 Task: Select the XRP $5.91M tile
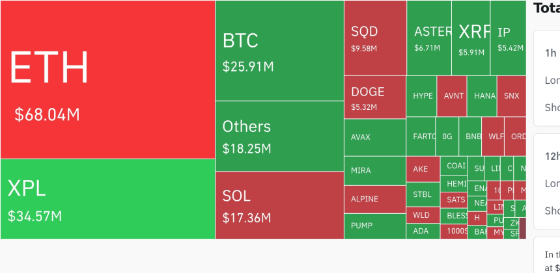pyautogui.click(x=471, y=38)
